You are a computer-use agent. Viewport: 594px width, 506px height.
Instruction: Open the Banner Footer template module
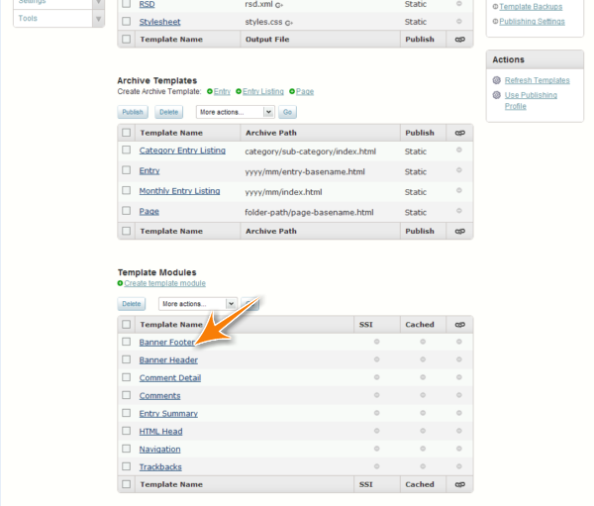pos(167,343)
